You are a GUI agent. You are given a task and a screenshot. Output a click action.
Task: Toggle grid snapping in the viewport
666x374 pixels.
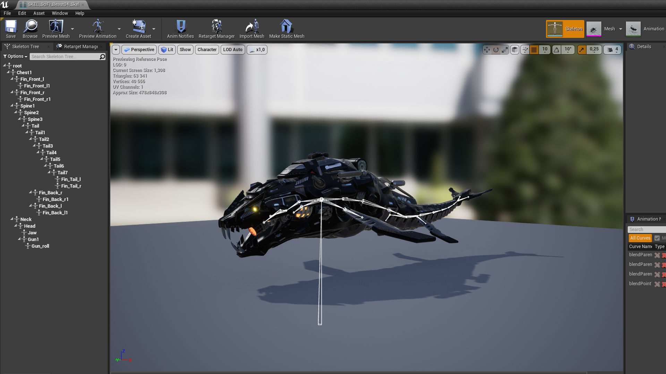coord(534,50)
